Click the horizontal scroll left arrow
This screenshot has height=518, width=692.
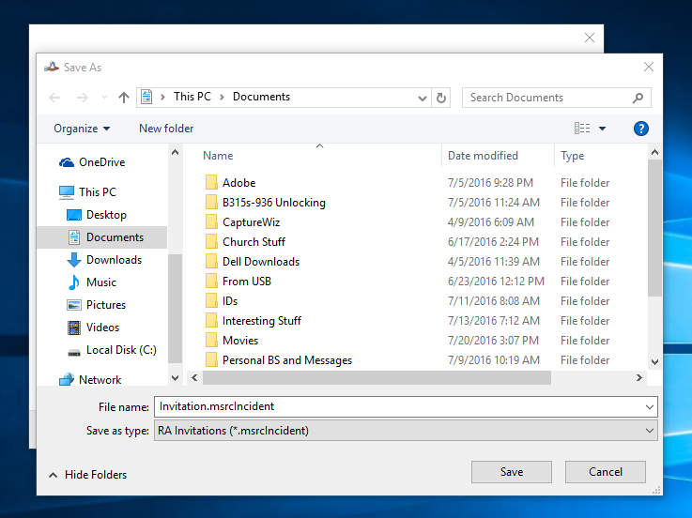[x=194, y=377]
